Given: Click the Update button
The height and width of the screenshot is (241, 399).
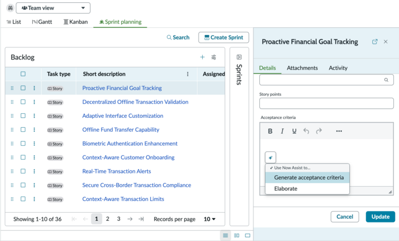Looking at the screenshot, I should pos(381,217).
